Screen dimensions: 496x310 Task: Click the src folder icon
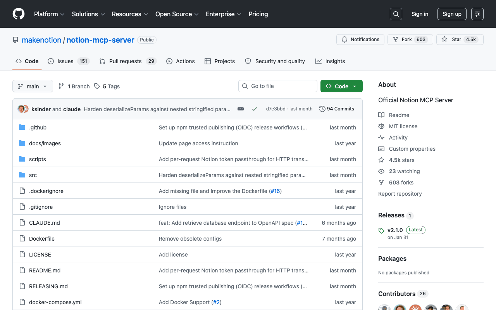point(22,175)
